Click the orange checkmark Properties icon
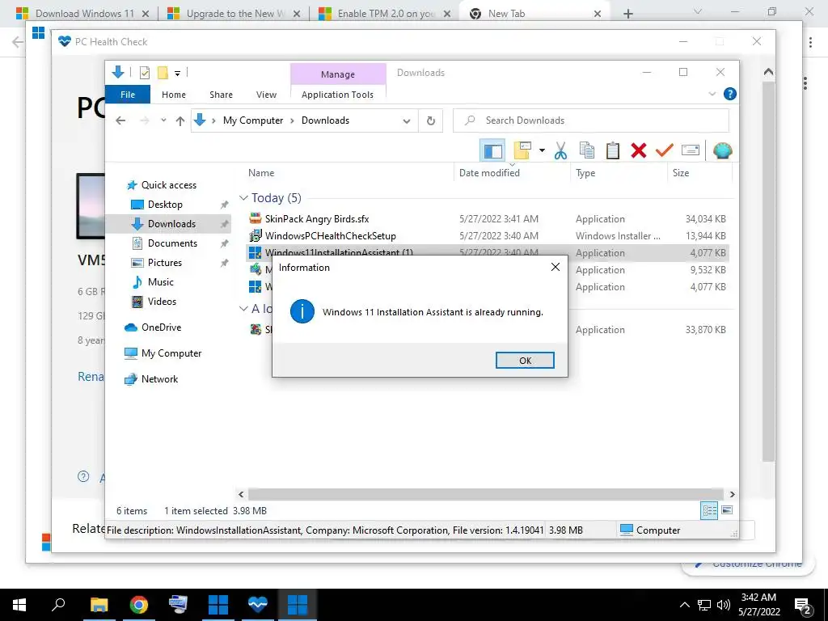Screen dimensions: 828x621 point(664,151)
